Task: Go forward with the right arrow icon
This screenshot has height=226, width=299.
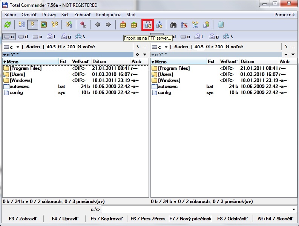Action: 108,25
